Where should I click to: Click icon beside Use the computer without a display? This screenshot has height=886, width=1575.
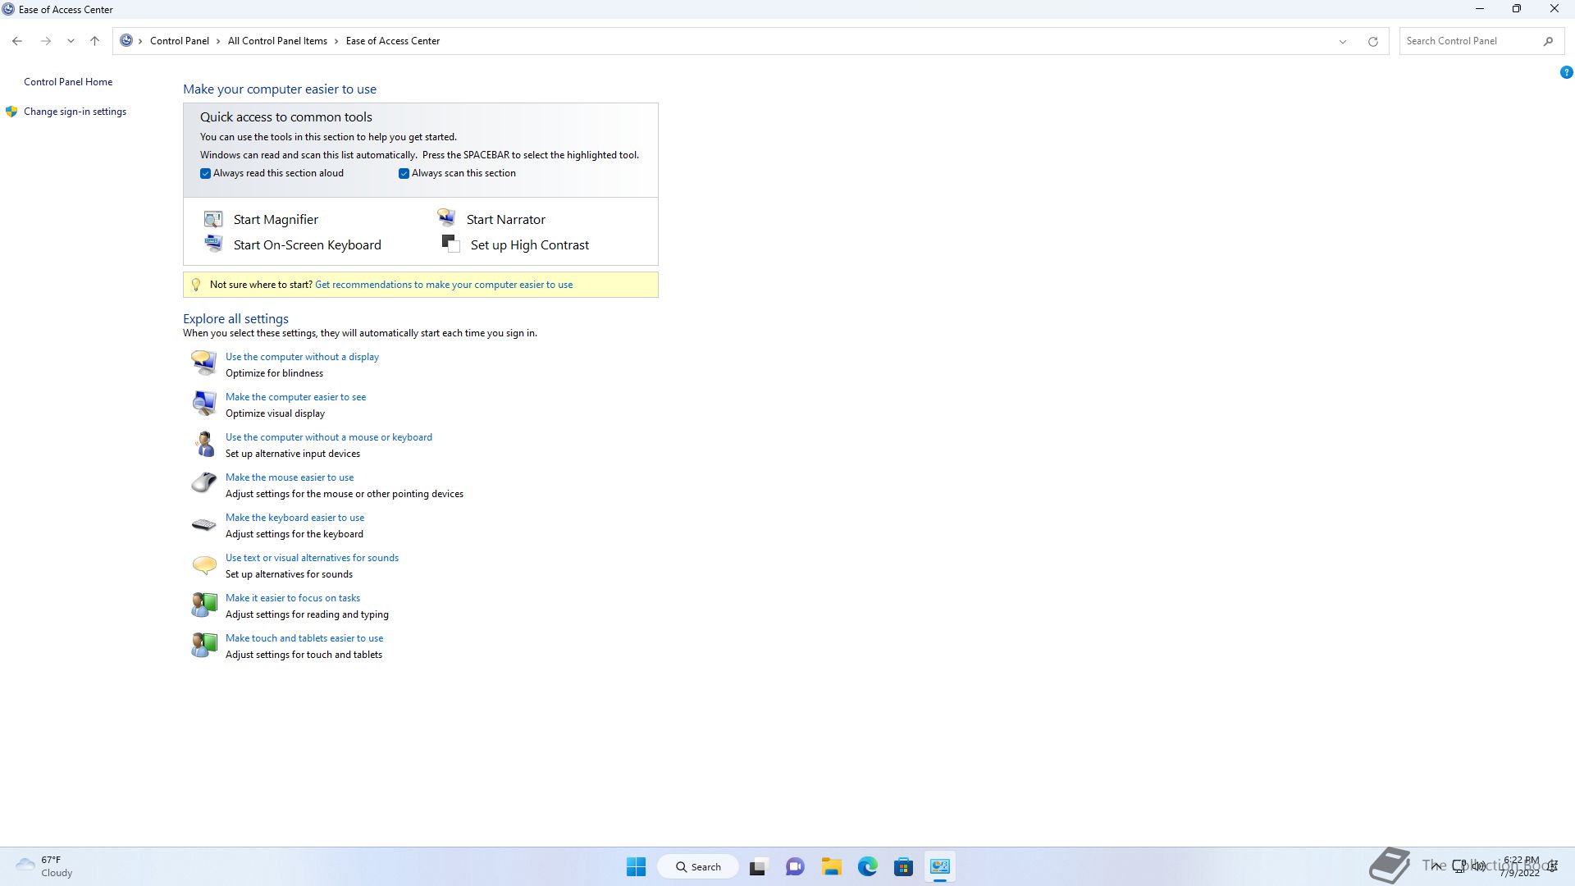pyautogui.click(x=203, y=362)
